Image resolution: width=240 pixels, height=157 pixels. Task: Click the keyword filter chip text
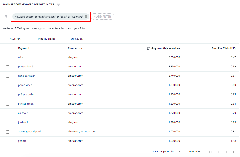point(49,17)
